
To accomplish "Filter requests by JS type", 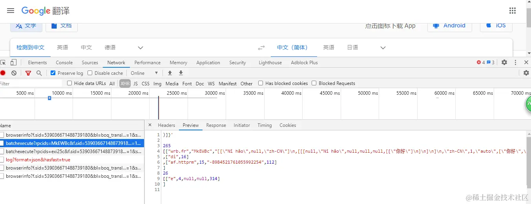I will 135,83.
